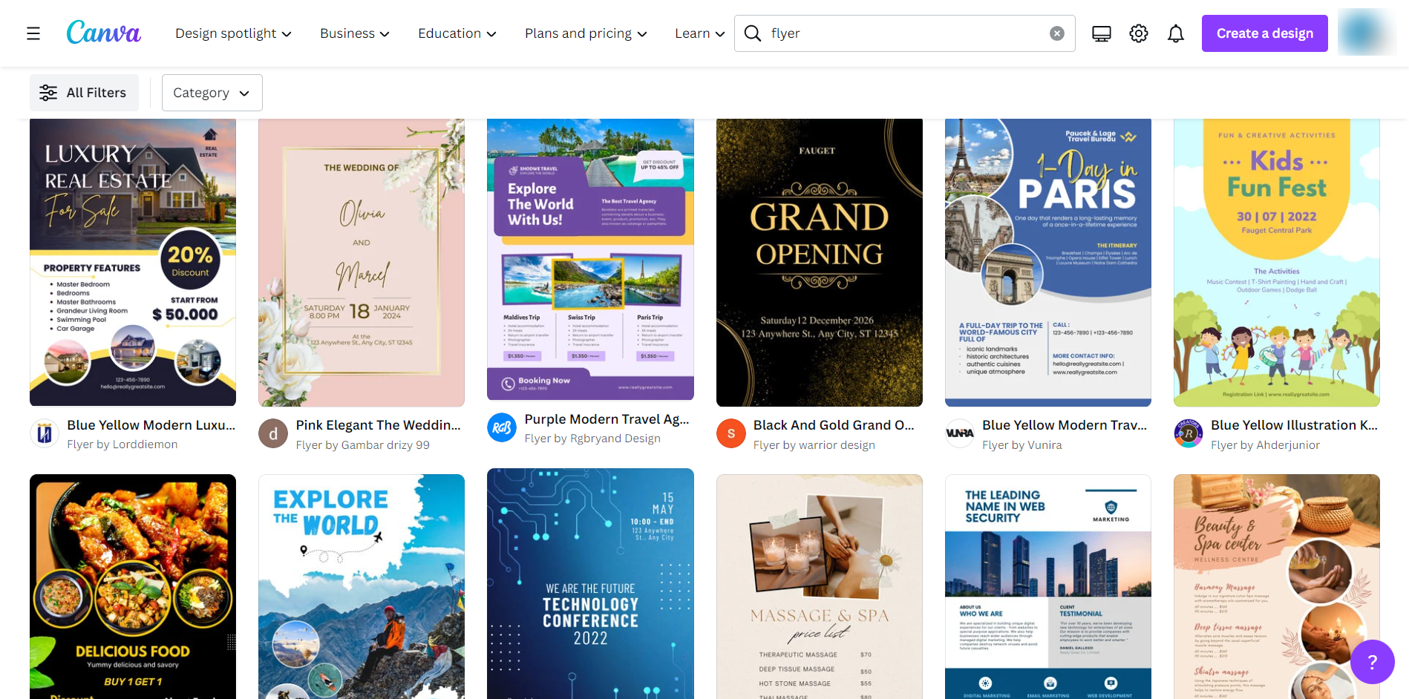Clear the flyer search text

1056,33
